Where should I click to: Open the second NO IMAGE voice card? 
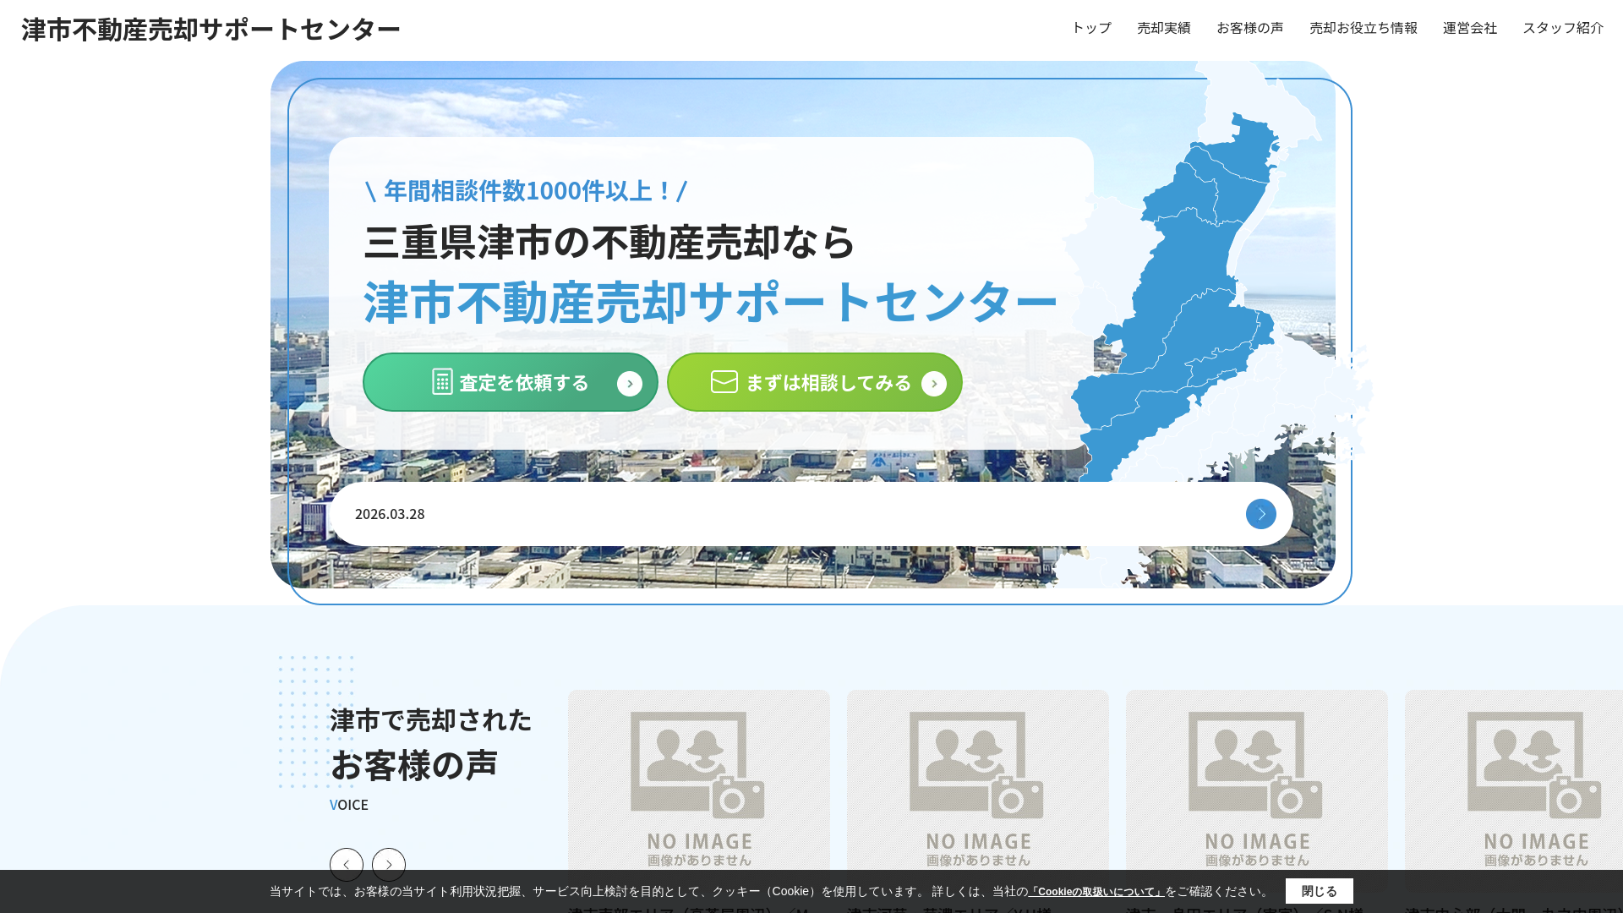978,790
